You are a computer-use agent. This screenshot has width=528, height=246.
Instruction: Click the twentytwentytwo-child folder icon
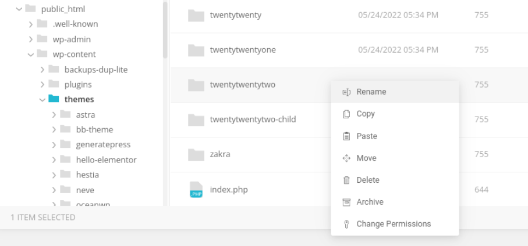(196, 120)
